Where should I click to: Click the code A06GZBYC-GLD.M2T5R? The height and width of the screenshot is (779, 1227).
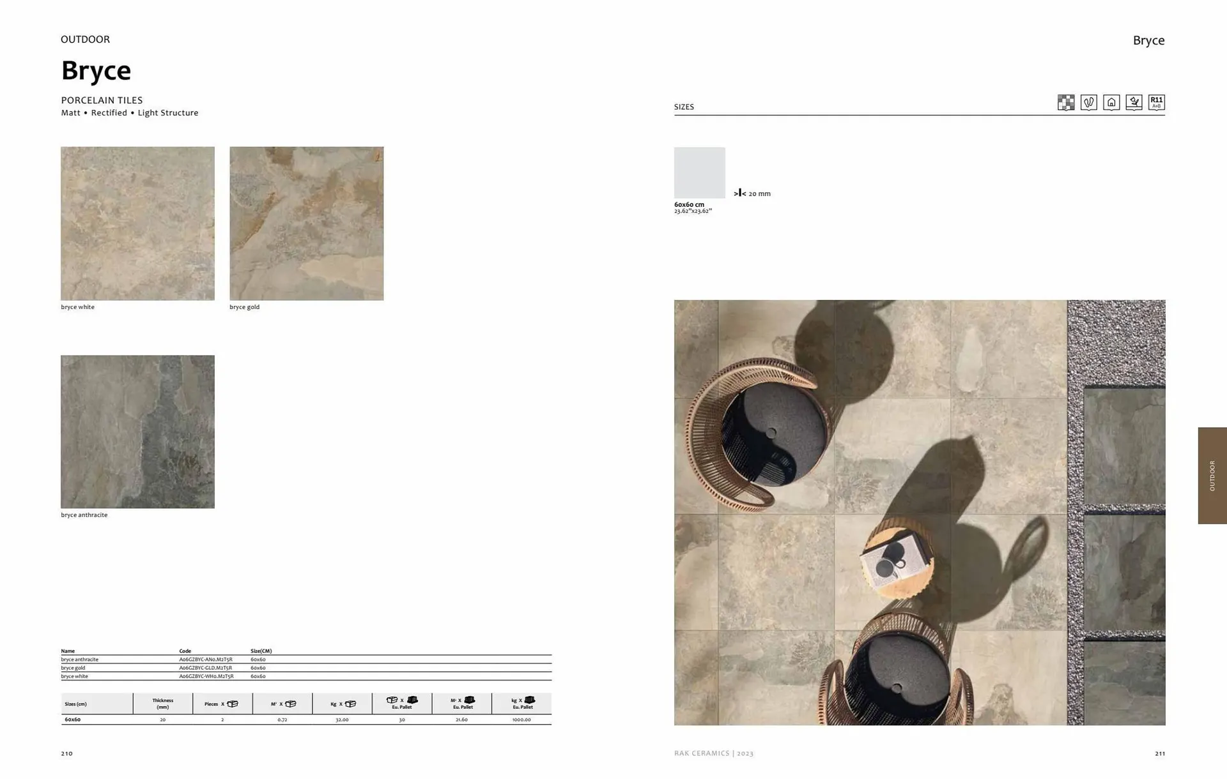pyautogui.click(x=206, y=667)
